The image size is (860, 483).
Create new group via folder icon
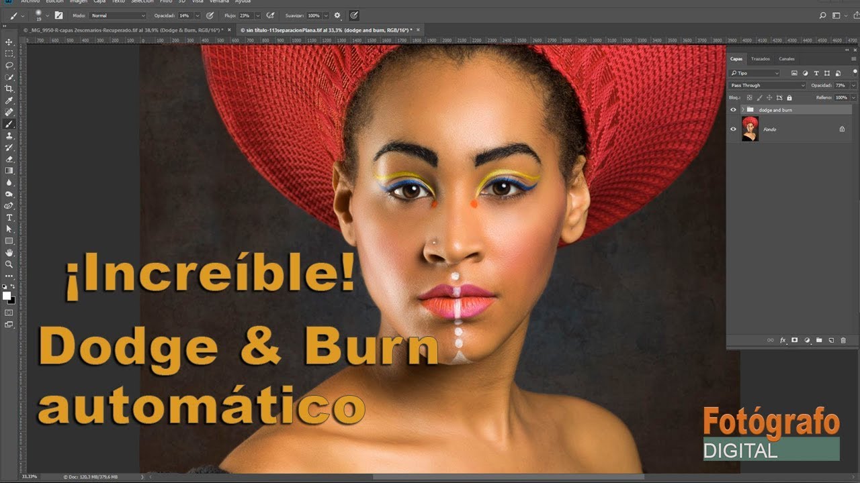click(819, 340)
